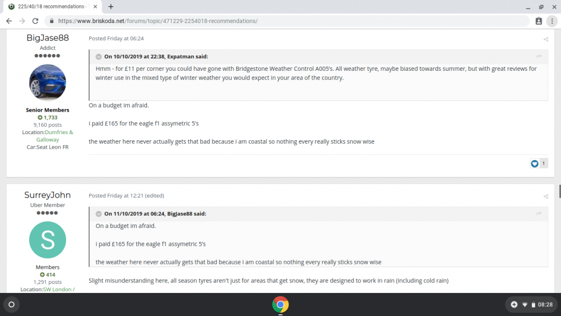Viewport: 561px width, 316px height.
Task: Open BigJase88's profile name link
Action: coord(48,38)
